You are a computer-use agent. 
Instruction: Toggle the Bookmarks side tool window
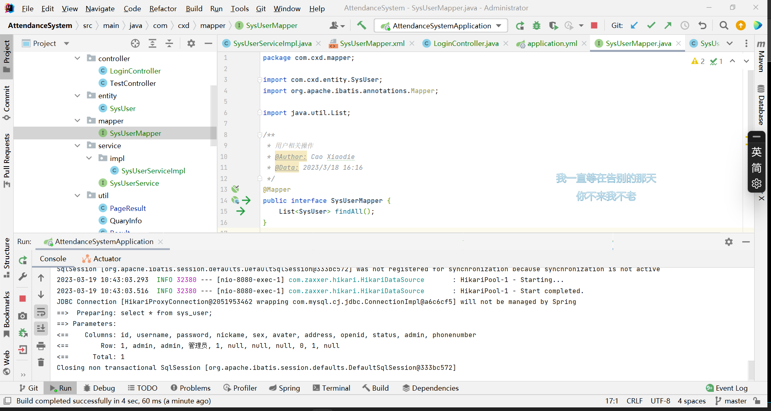point(7,314)
